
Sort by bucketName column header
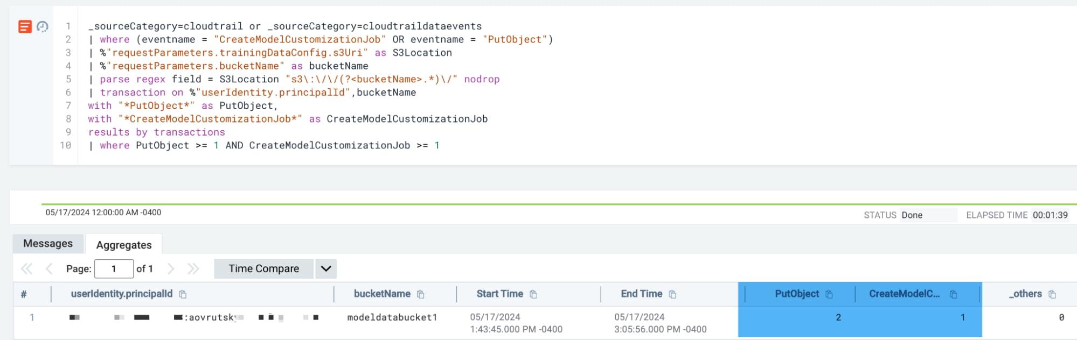(x=382, y=294)
